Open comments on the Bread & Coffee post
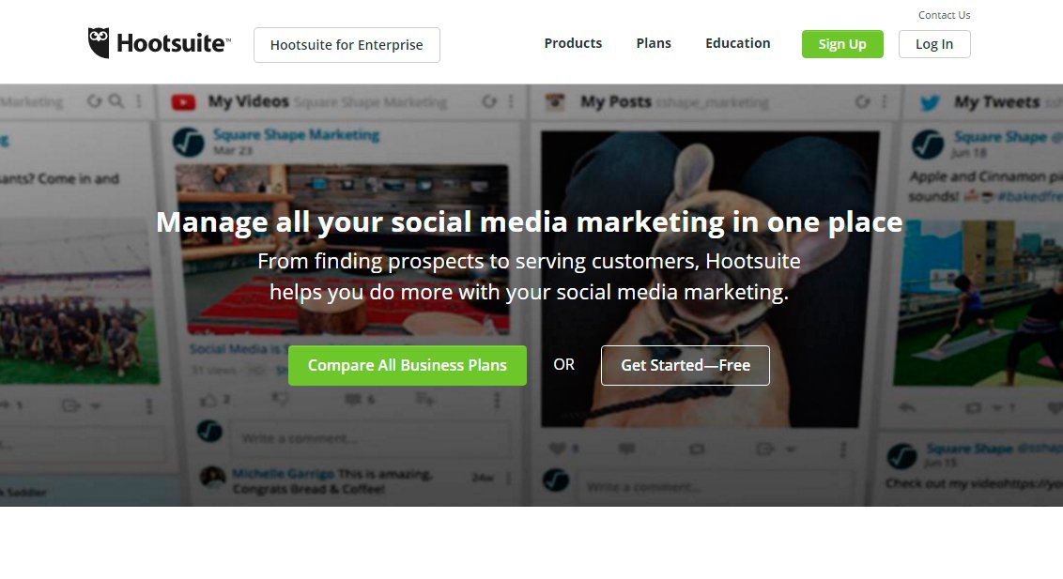 [356, 399]
